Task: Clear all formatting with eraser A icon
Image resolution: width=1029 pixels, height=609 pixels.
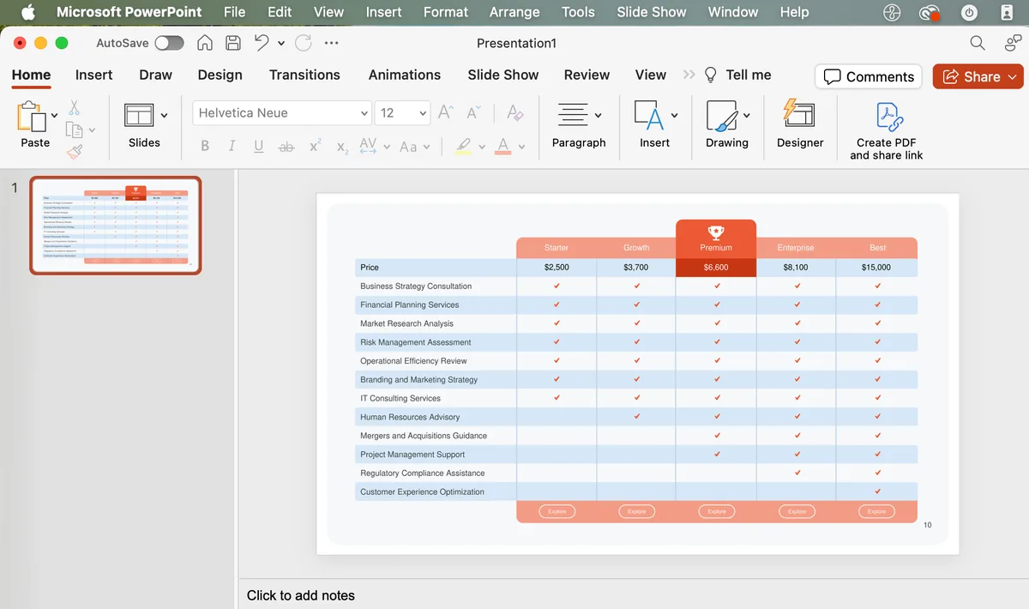Action: (x=514, y=112)
